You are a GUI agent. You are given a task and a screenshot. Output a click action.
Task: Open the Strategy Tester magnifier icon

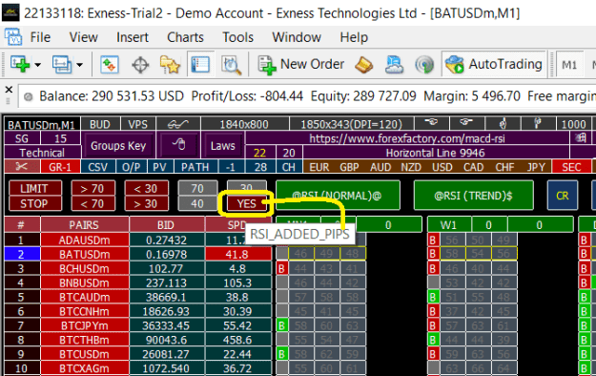point(231,65)
